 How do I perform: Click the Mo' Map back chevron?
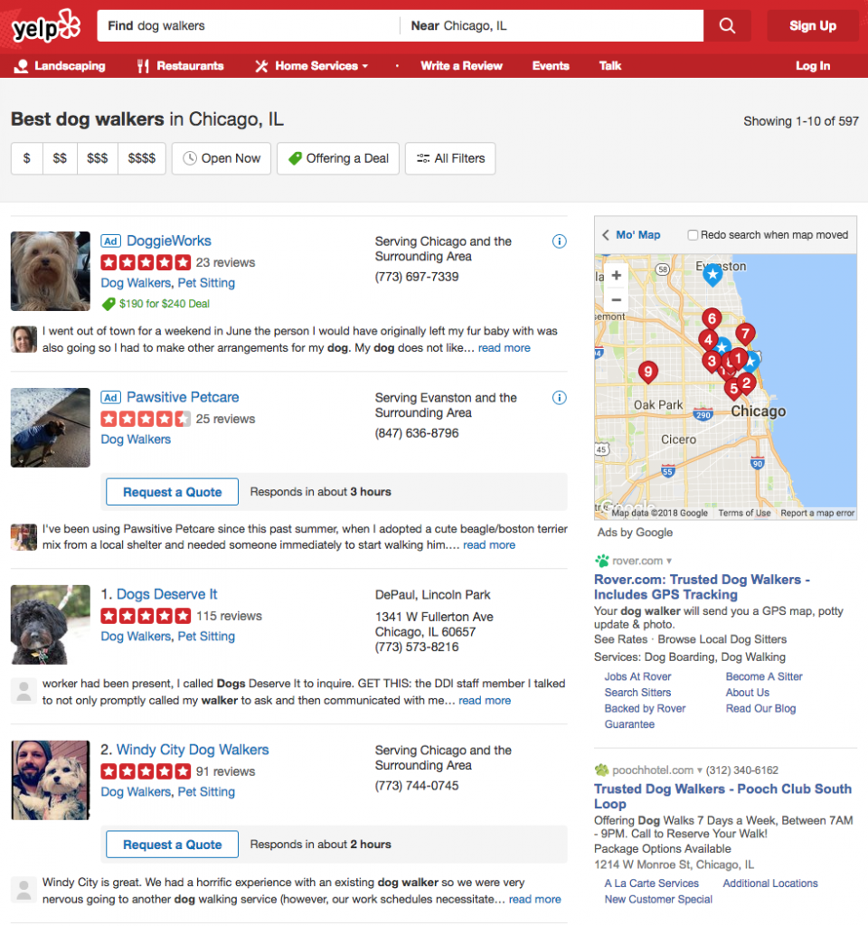pos(606,235)
